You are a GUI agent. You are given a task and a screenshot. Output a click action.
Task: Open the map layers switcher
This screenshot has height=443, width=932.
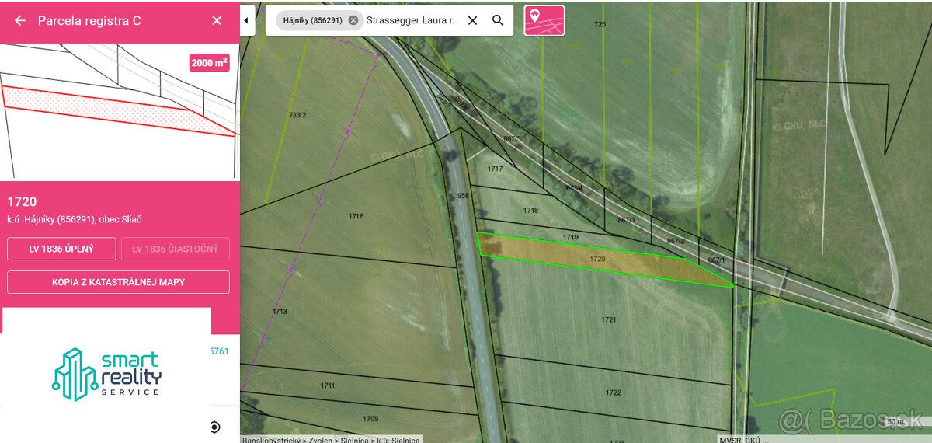tap(544, 21)
